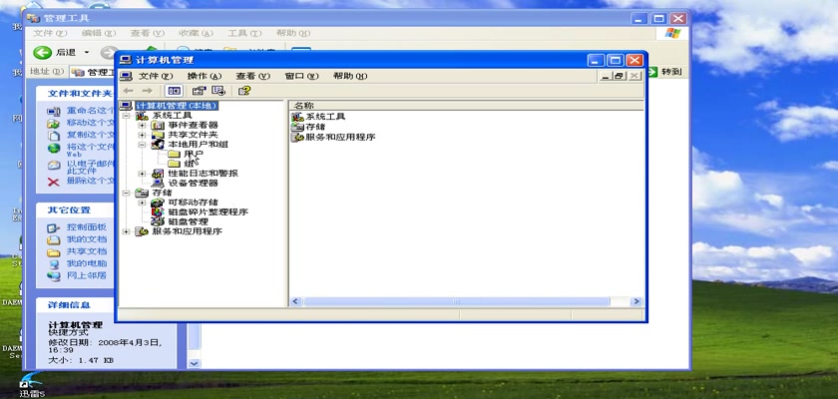
Task: Open 操作(A) menu in 计算机管理
Action: [205, 77]
